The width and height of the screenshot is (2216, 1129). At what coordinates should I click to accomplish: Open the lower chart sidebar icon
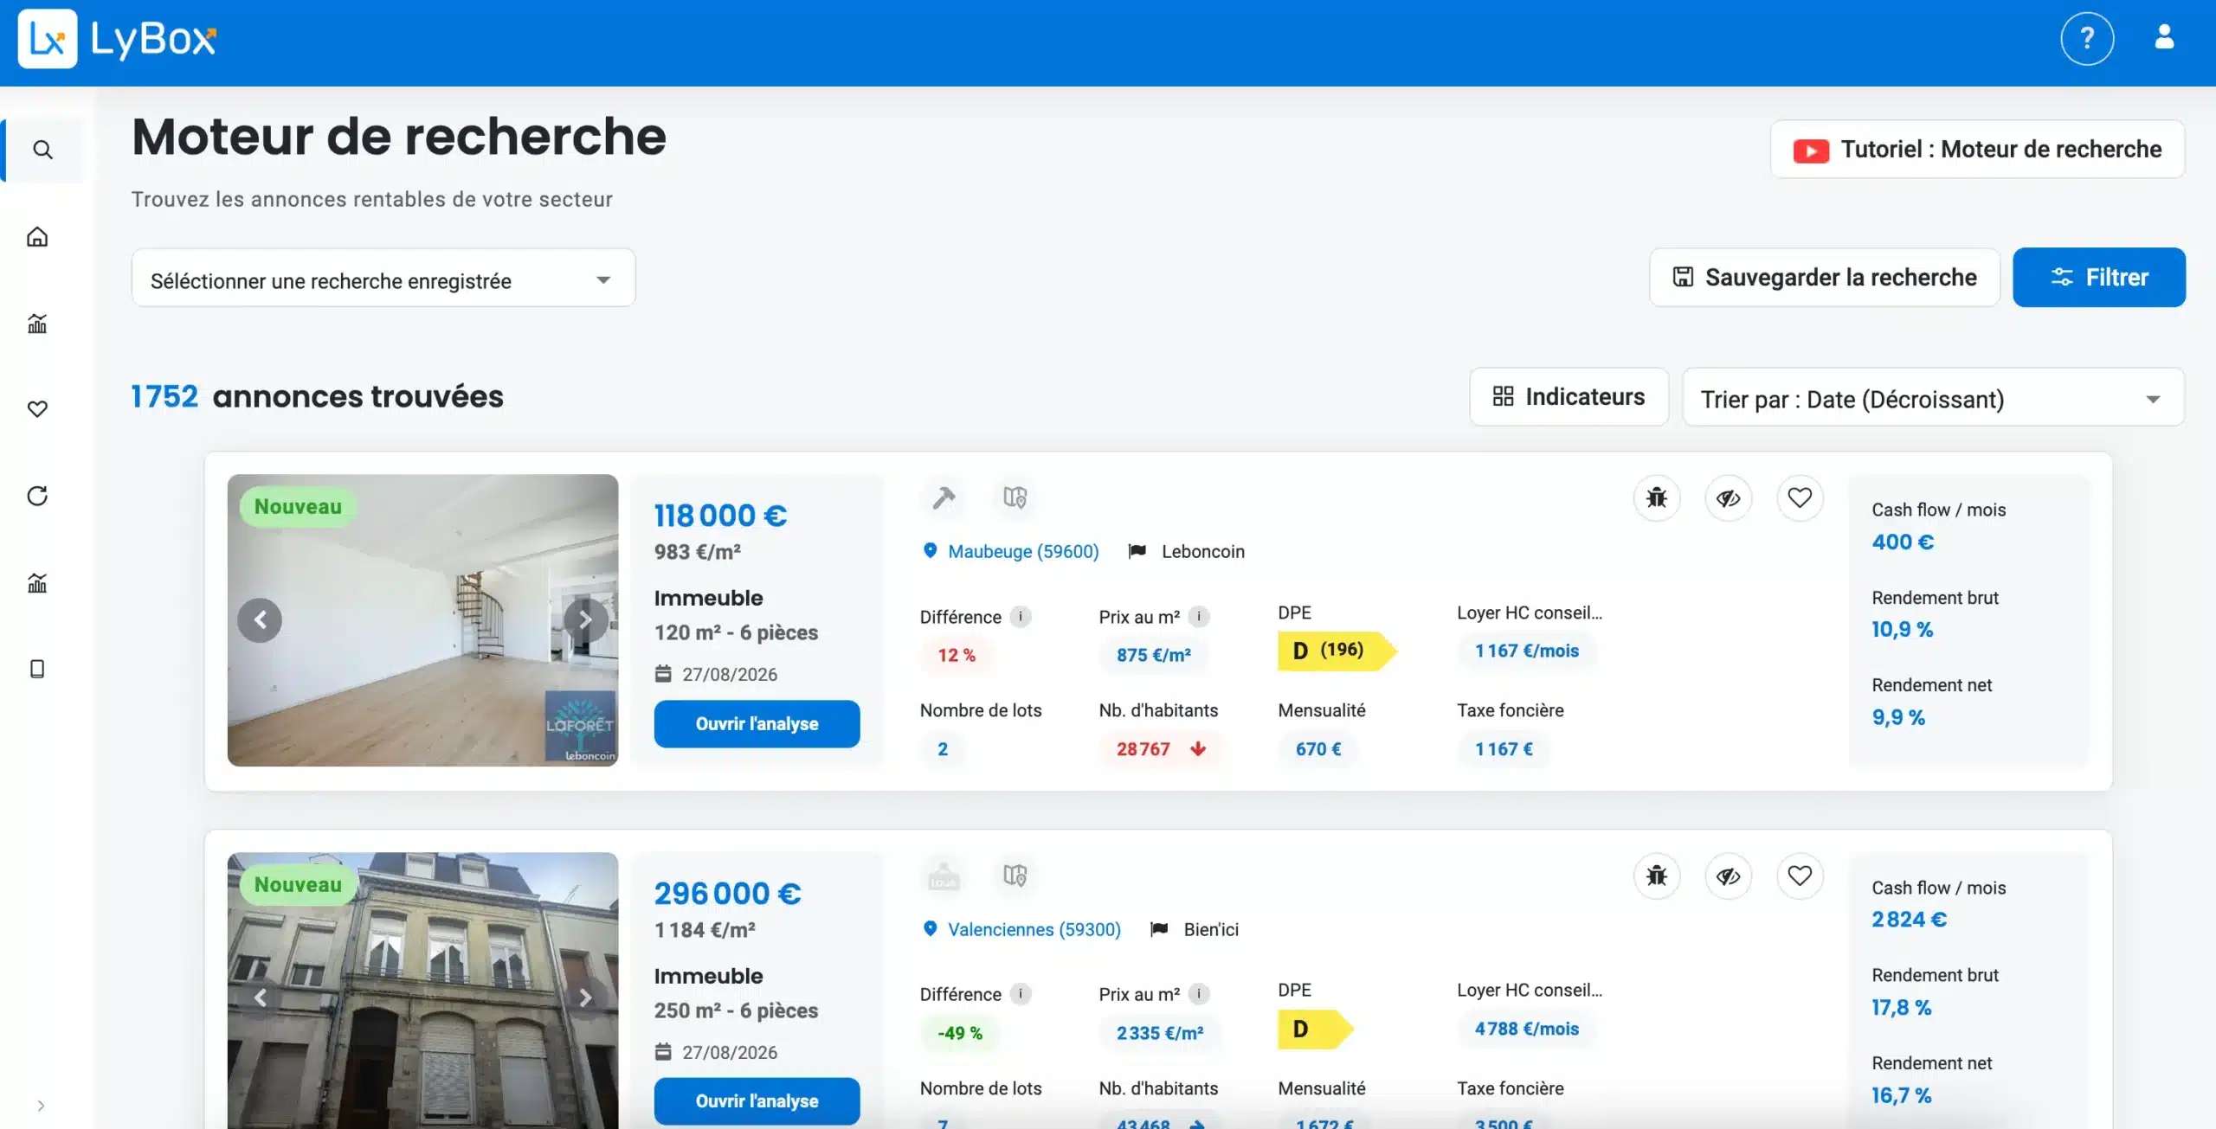37,582
